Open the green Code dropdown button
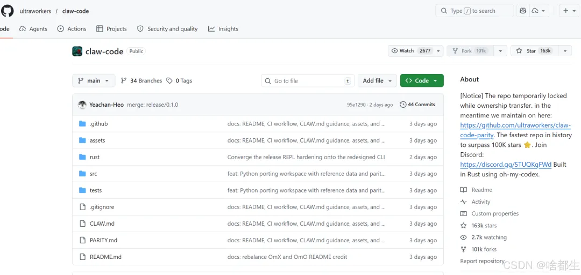Screen dimensions: 581x275 (x=422, y=80)
